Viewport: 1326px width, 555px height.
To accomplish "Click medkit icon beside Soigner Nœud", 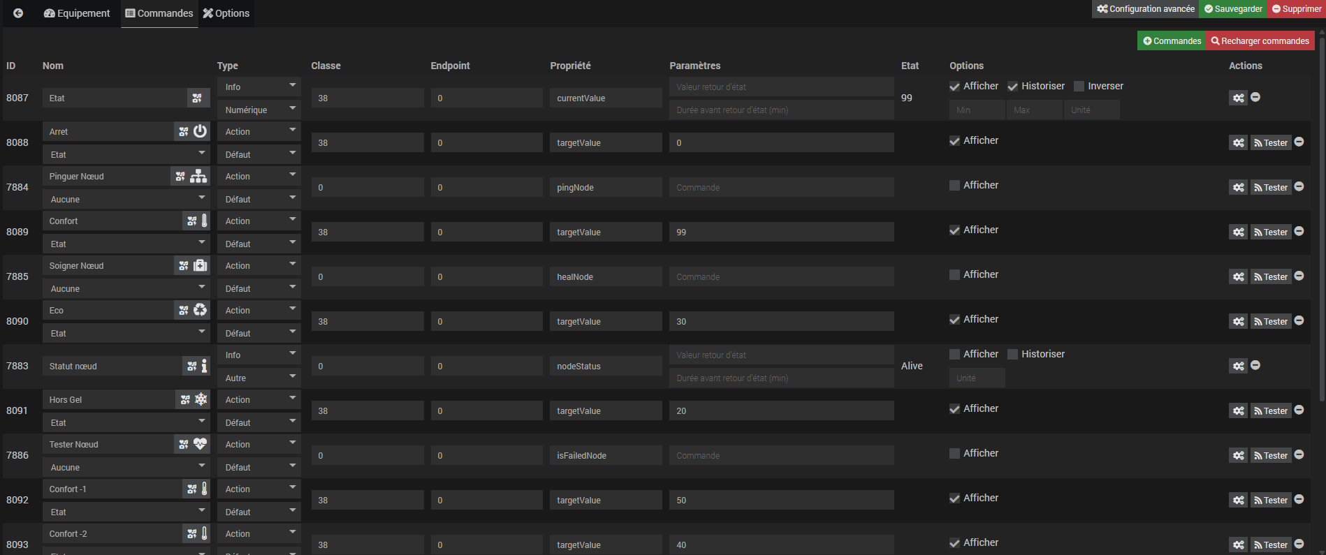I will [201, 265].
